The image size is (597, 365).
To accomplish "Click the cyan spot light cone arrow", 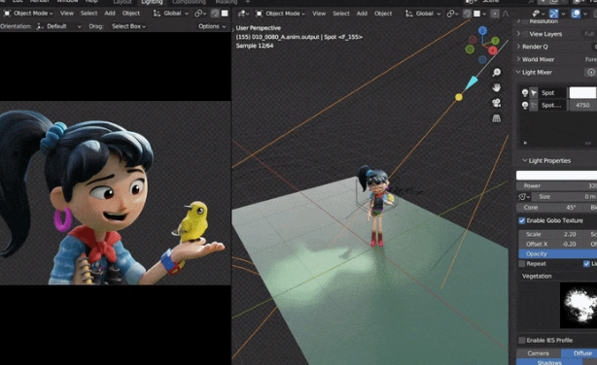I will (472, 83).
